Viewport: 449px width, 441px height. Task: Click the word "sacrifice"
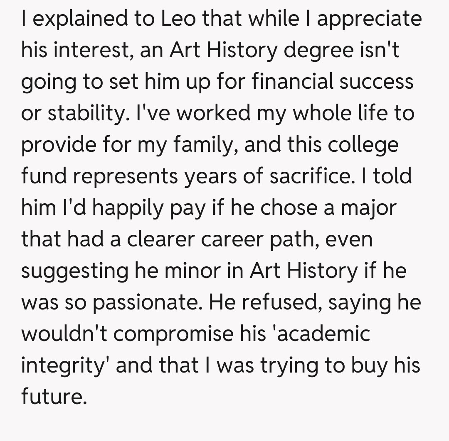[310, 177]
